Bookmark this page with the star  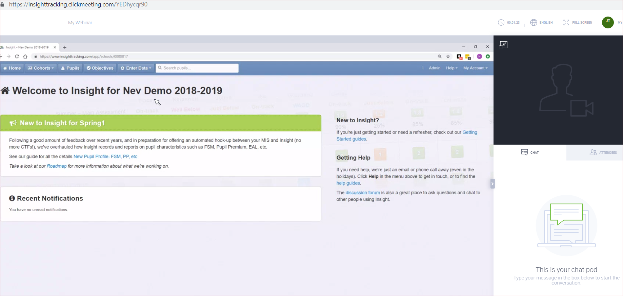tap(448, 56)
